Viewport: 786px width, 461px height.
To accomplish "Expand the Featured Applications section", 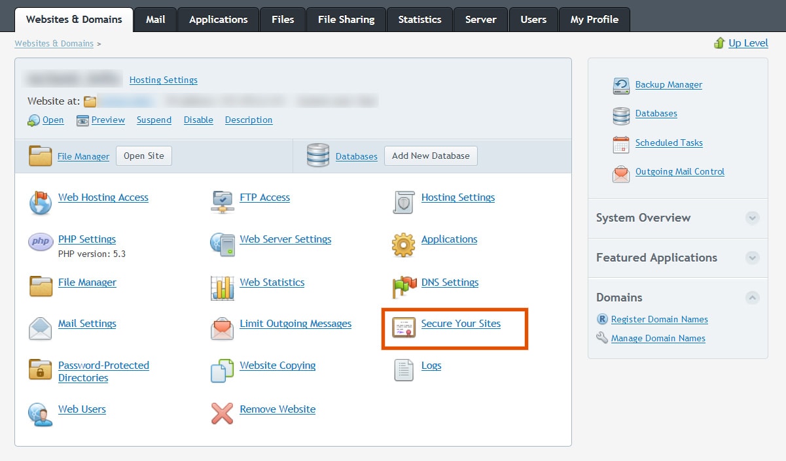I will pos(753,258).
